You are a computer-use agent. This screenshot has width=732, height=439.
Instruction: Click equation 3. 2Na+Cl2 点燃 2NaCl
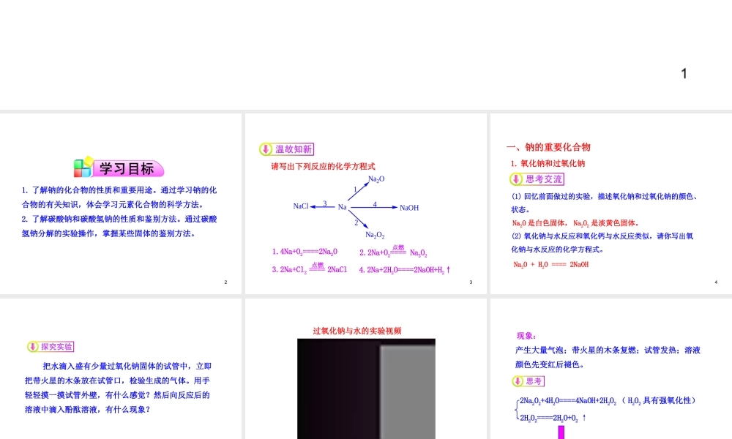coord(309,269)
